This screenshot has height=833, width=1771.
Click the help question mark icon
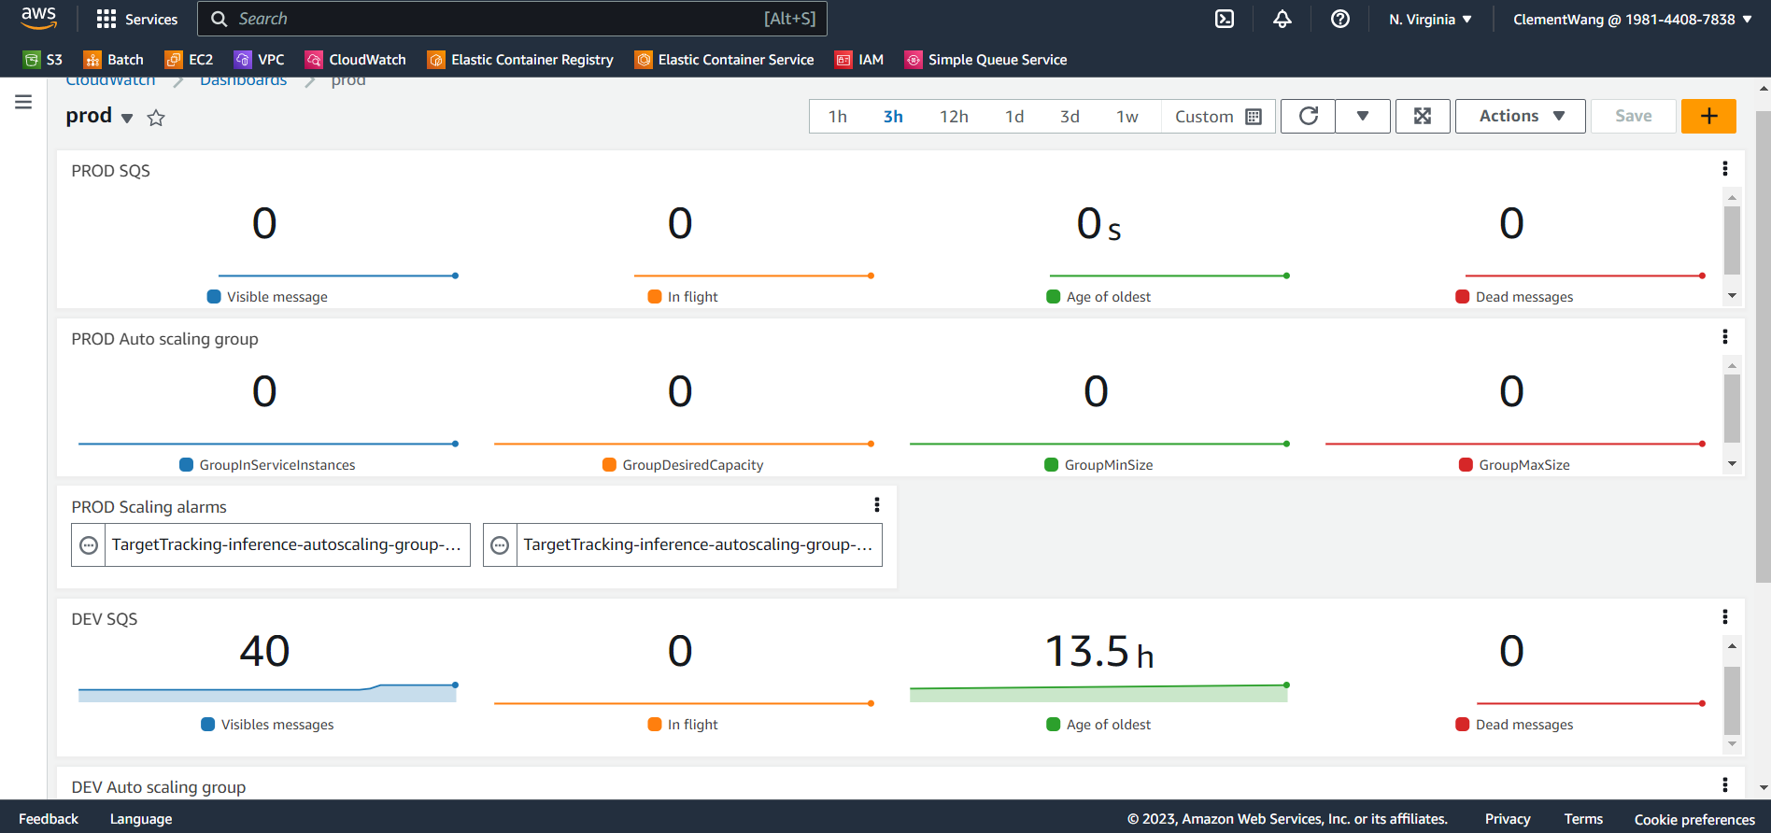[1339, 19]
